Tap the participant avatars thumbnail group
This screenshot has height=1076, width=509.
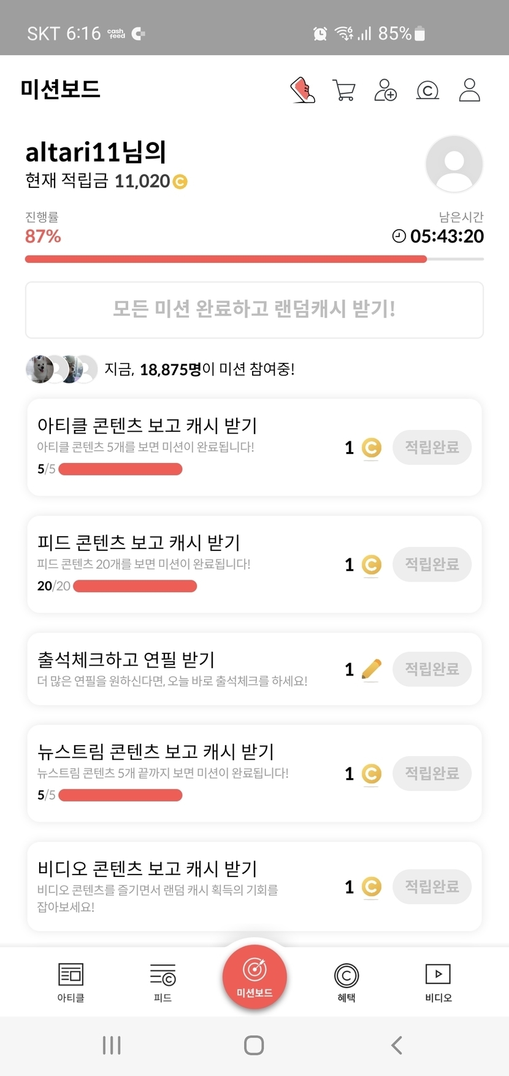(61, 369)
